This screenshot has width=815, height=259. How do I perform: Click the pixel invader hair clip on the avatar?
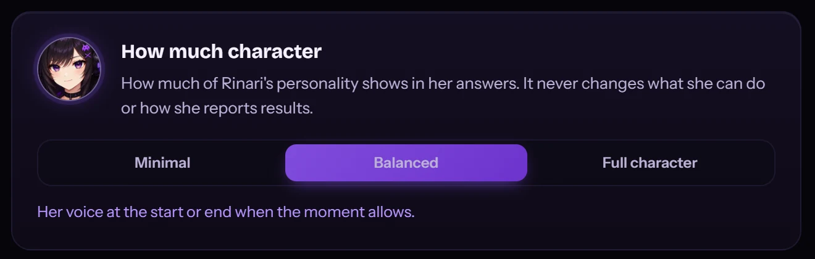86,47
